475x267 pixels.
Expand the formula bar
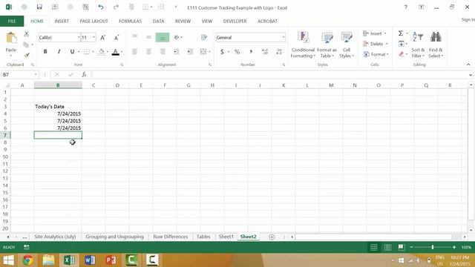(x=470, y=74)
